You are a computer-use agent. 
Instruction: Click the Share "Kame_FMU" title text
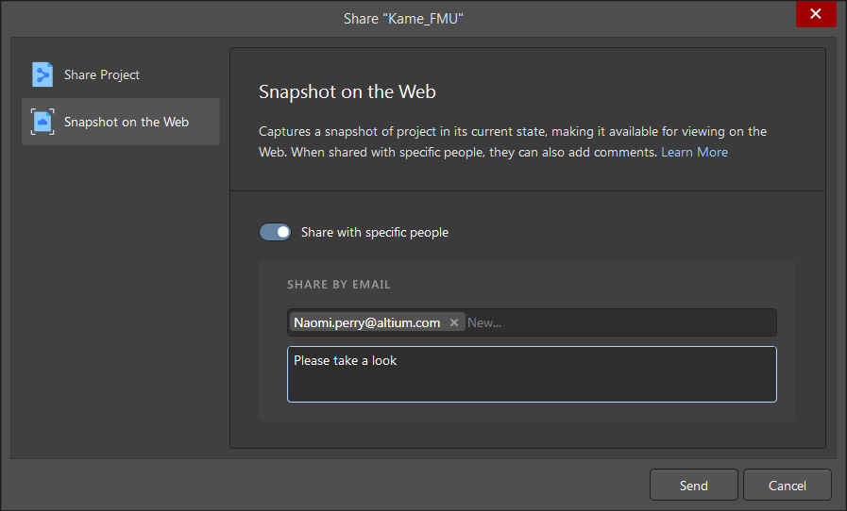[x=403, y=19]
